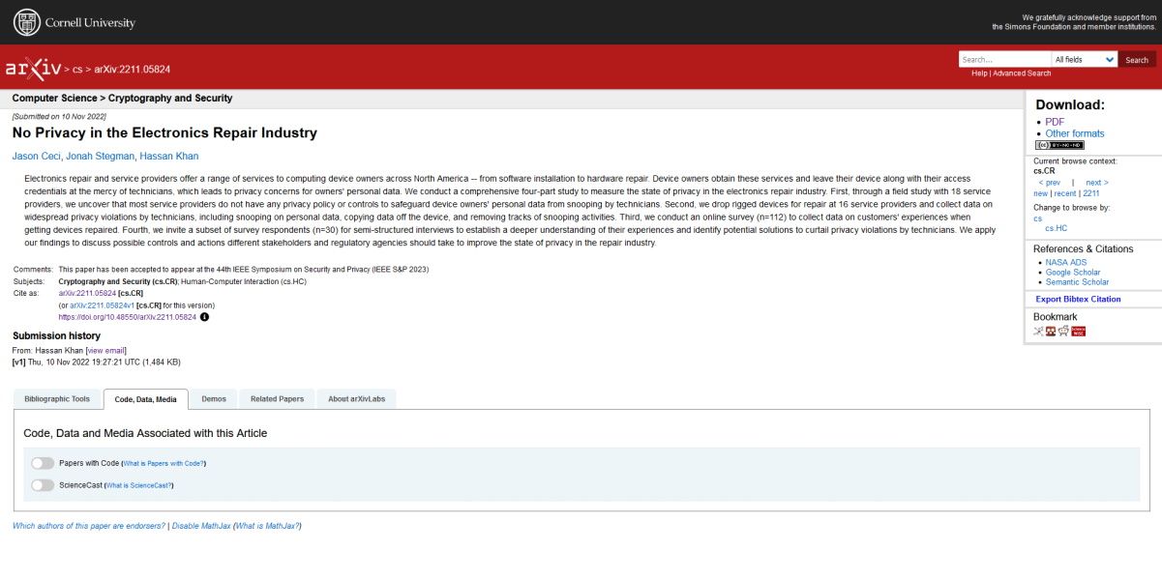Open the All fields search dropdown
This screenshot has height=580, width=1162.
pos(1084,60)
